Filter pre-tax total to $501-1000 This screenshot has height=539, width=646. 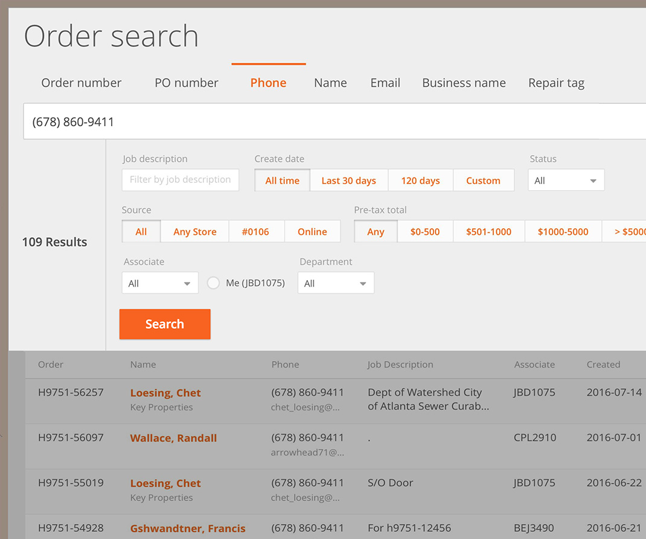488,232
